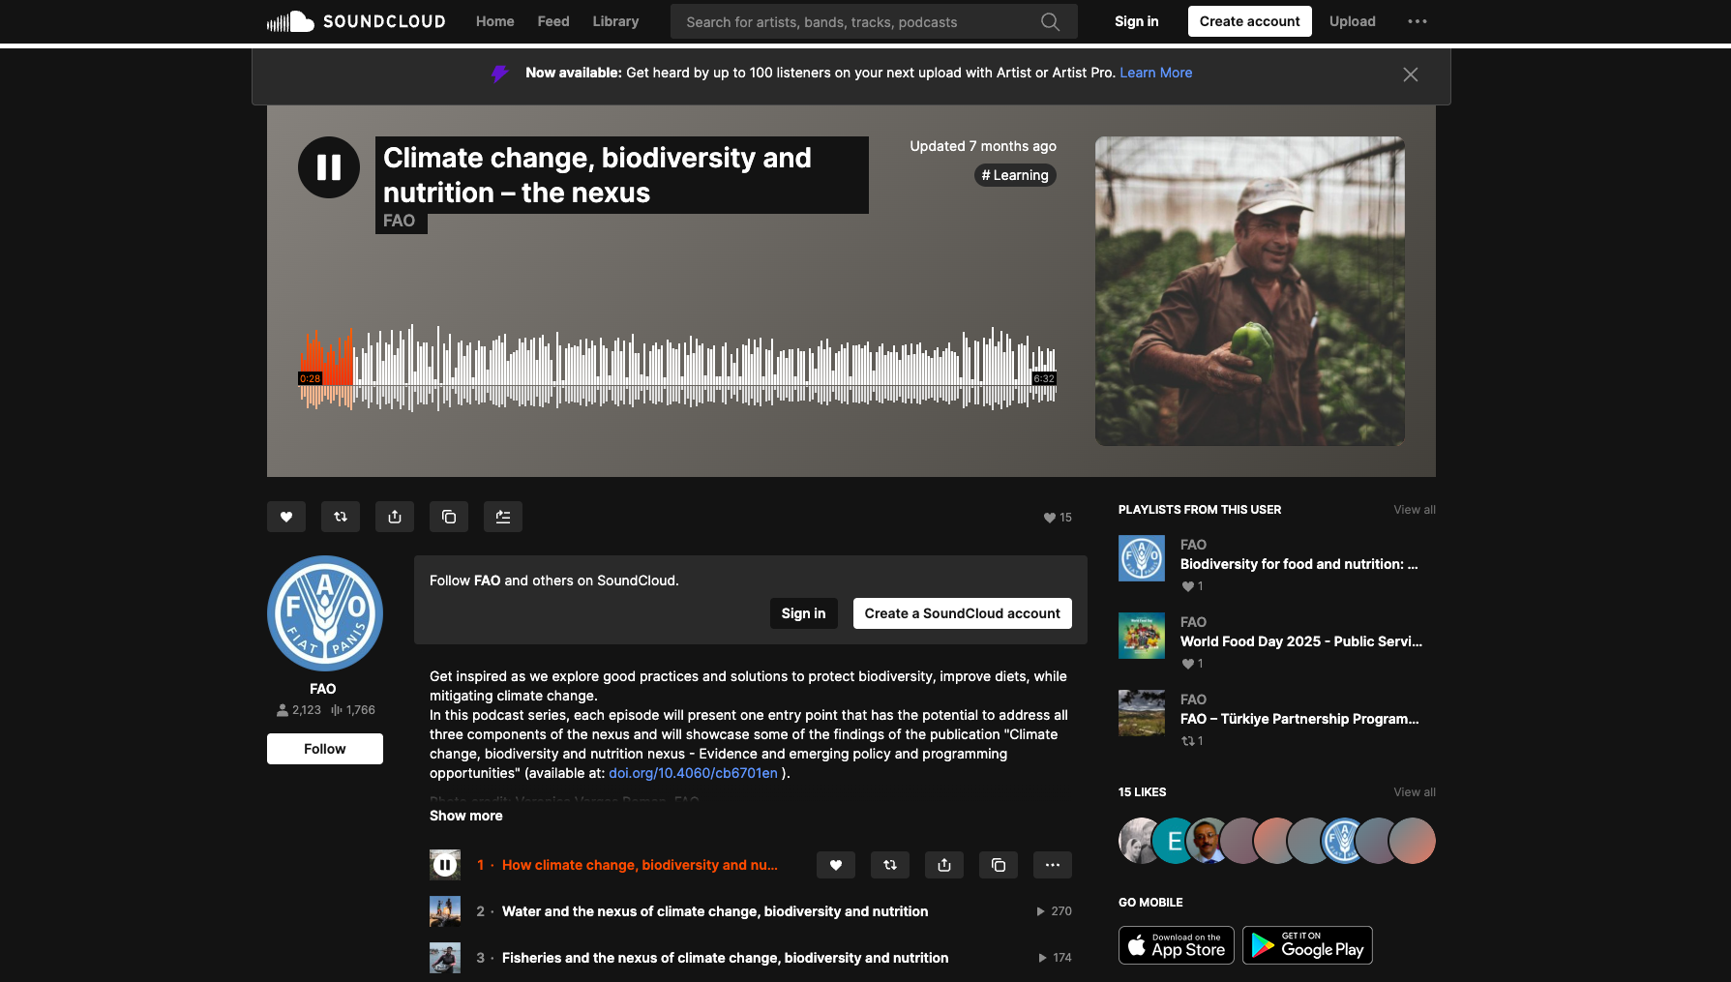1731x982 pixels.
Task: Click the Create a SoundCloud account button
Action: coord(962,613)
